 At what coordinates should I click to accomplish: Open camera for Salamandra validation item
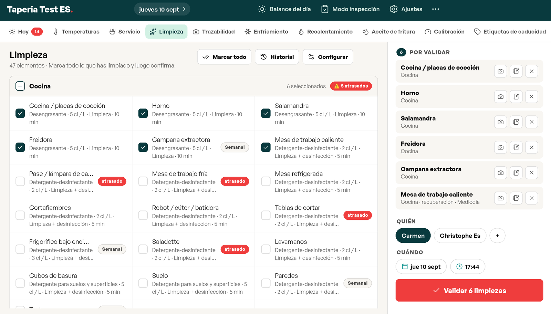[x=501, y=122]
